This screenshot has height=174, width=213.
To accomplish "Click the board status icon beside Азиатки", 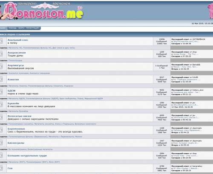I will [x=1, y=79].
